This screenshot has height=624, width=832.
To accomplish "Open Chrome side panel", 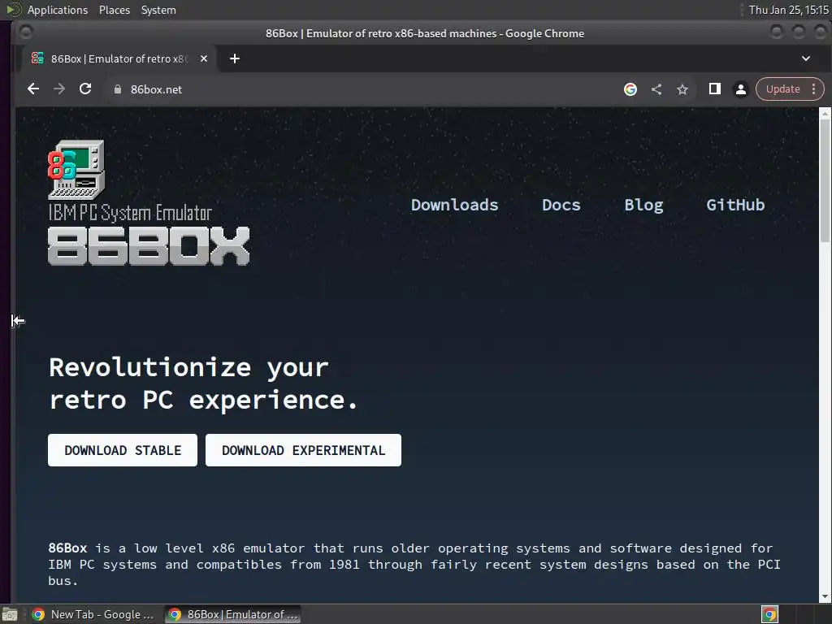I will coord(715,89).
